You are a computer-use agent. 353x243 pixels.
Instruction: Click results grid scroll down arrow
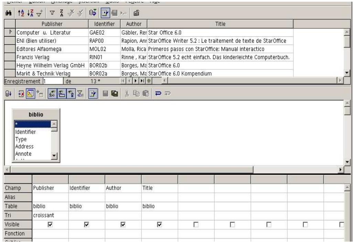pyautogui.click(x=347, y=73)
